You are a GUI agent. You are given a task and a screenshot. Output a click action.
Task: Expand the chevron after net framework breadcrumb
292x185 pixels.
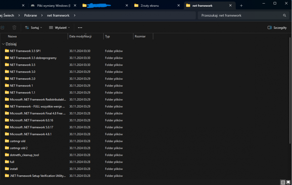tap(74, 15)
